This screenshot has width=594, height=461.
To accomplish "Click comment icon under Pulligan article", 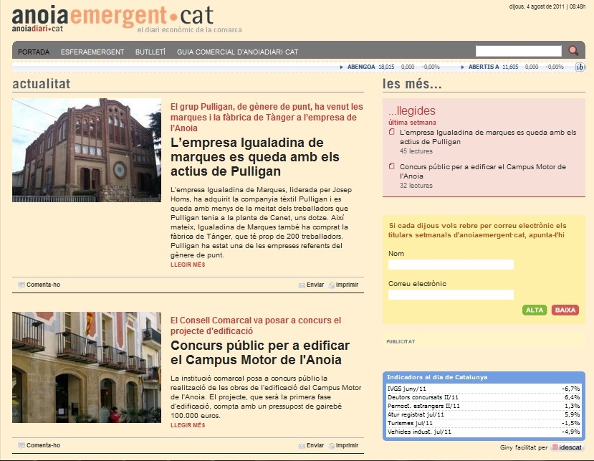I will [21, 285].
